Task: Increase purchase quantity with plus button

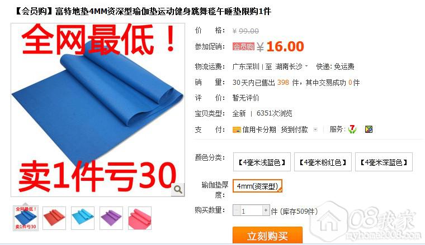Action: click(266, 210)
